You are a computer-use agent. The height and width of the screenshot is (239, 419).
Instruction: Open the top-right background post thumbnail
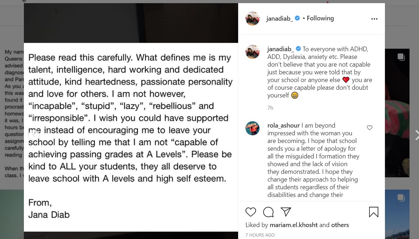click(x=397, y=112)
